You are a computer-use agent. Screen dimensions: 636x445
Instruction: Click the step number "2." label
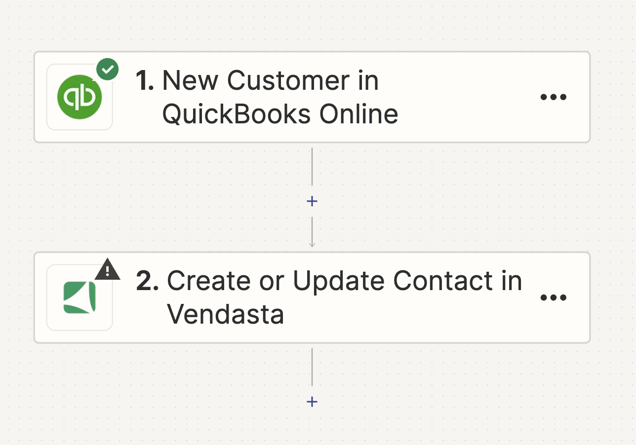click(147, 281)
